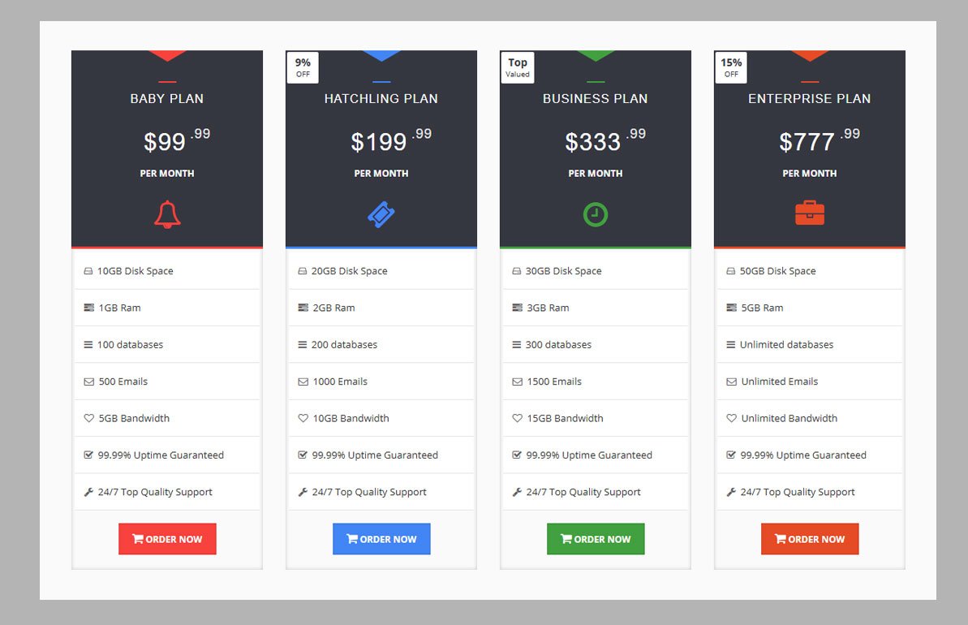
Task: Click the bell icon on Baby Plan
Action: tap(167, 212)
